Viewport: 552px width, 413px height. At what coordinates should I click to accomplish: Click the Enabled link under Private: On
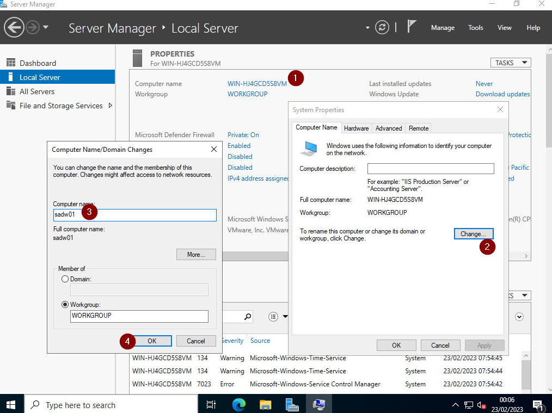239,146
